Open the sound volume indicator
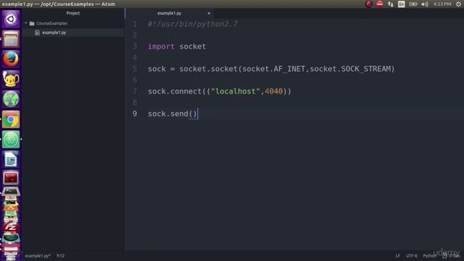The image size is (464, 261). (425, 4)
